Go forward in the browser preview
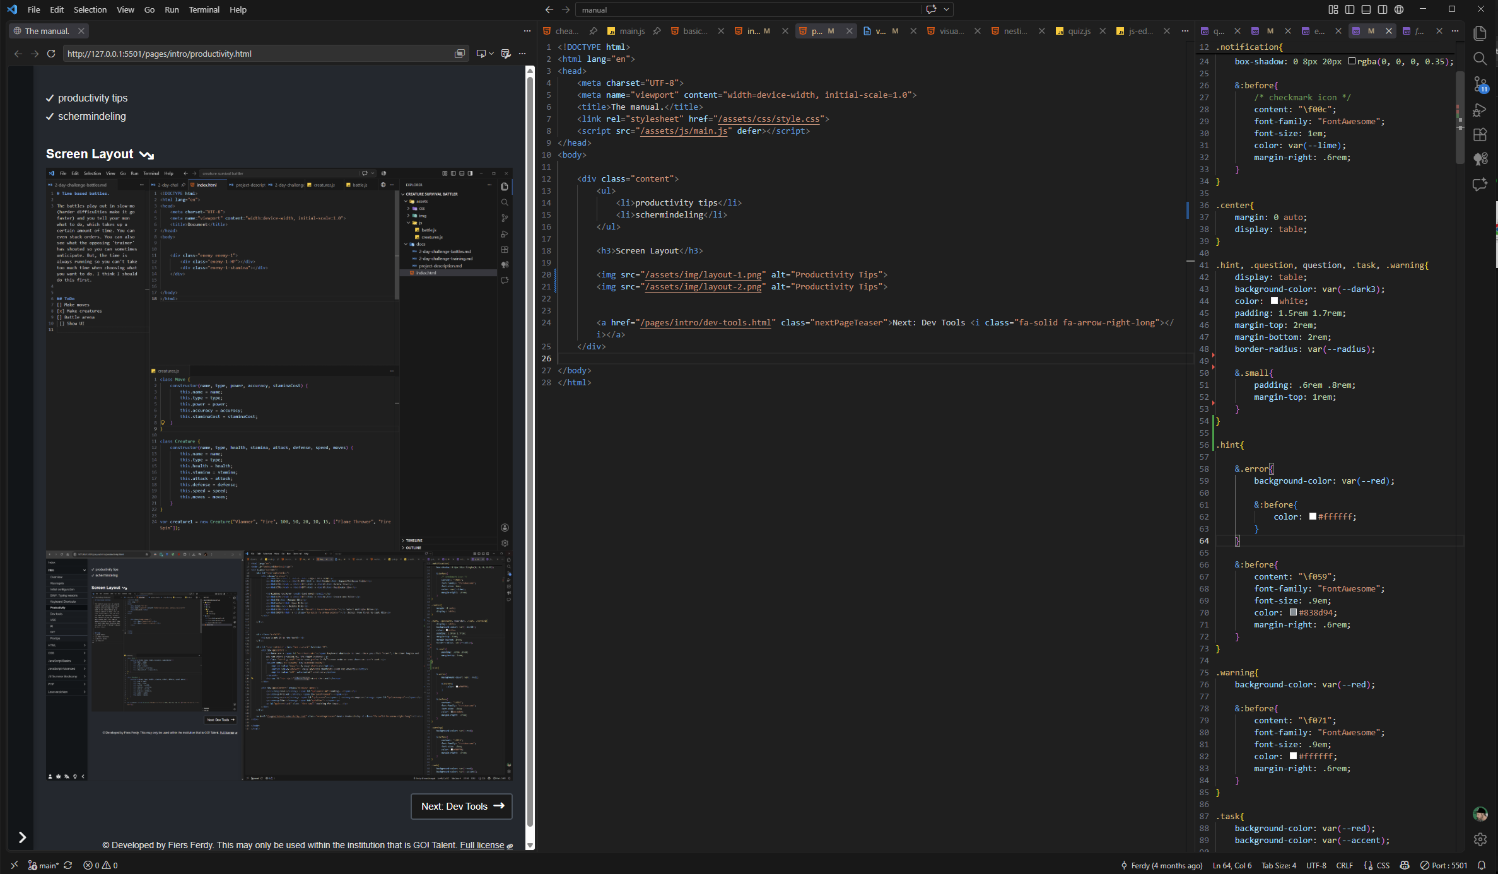1498x874 pixels. pos(35,54)
